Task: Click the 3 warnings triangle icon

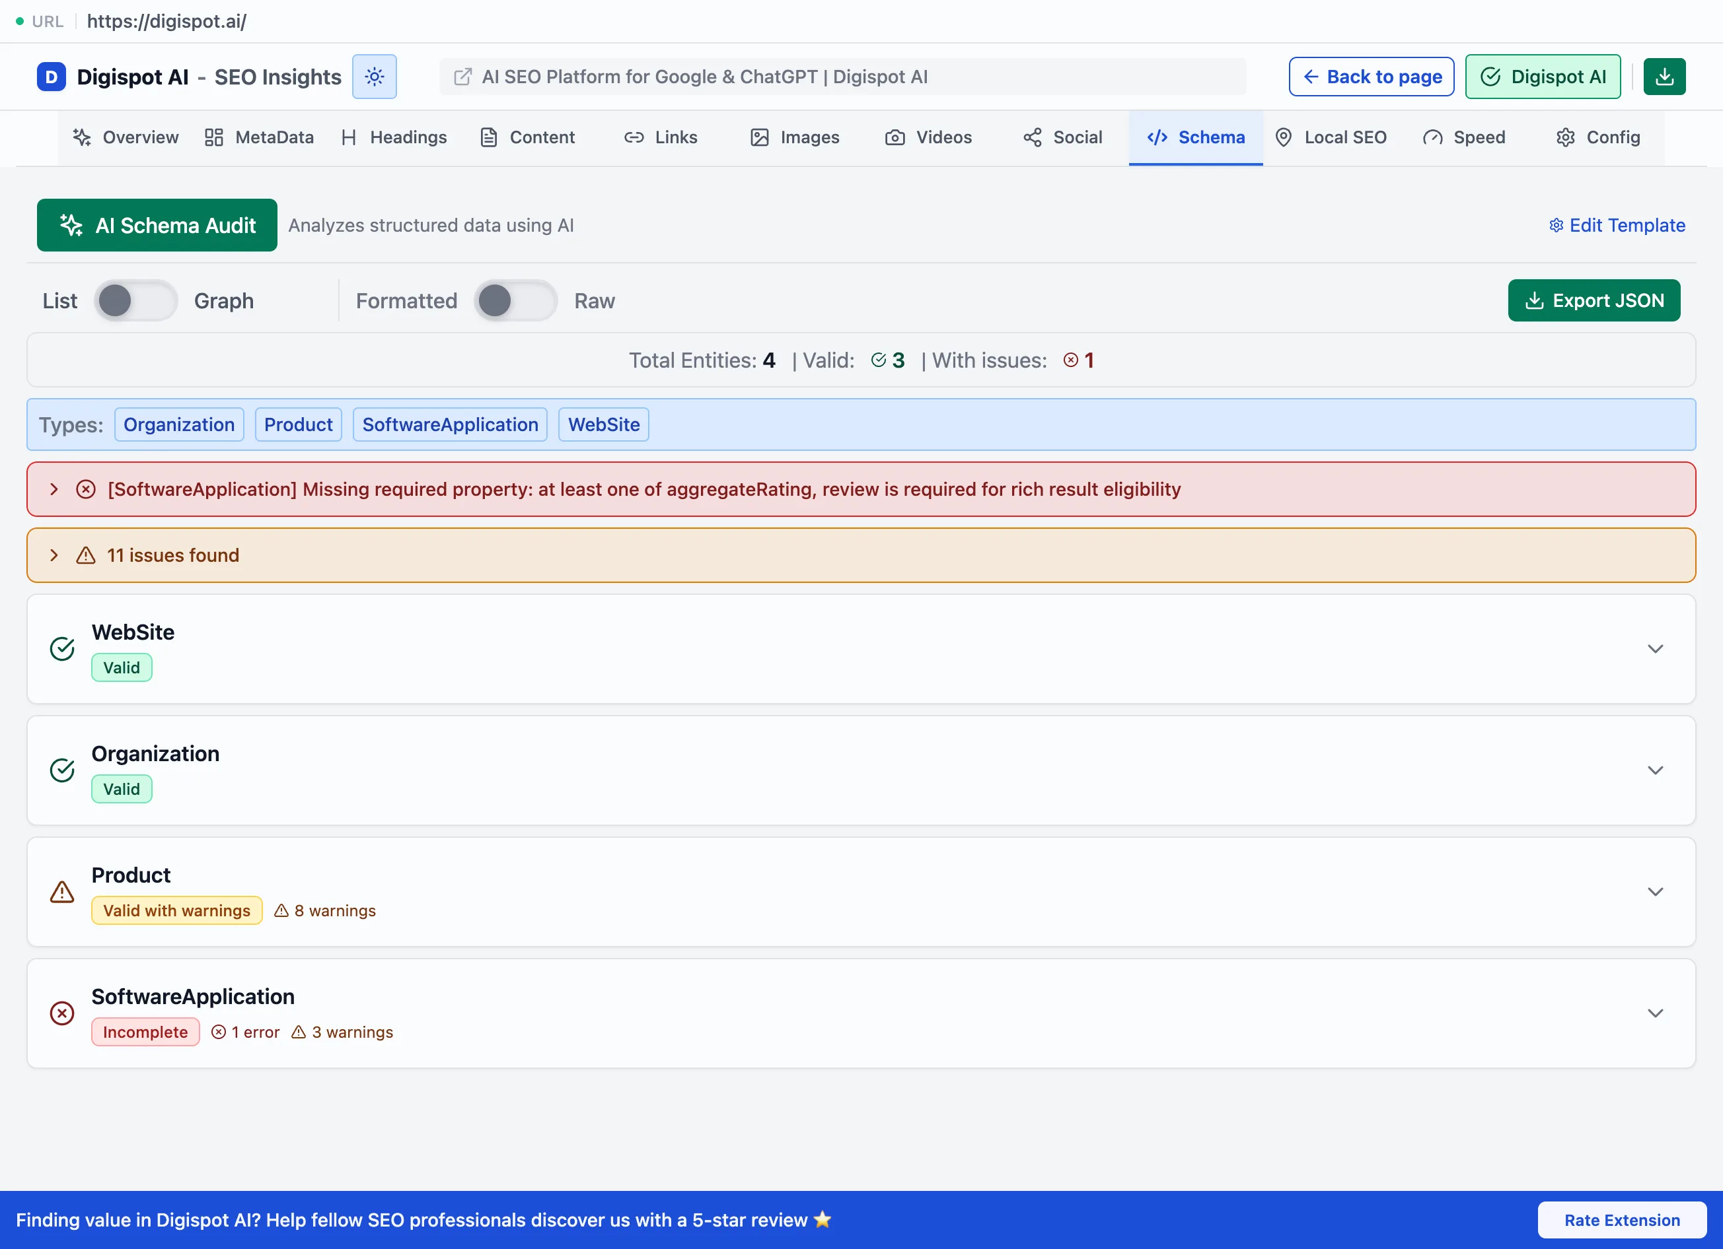Action: 299,1032
